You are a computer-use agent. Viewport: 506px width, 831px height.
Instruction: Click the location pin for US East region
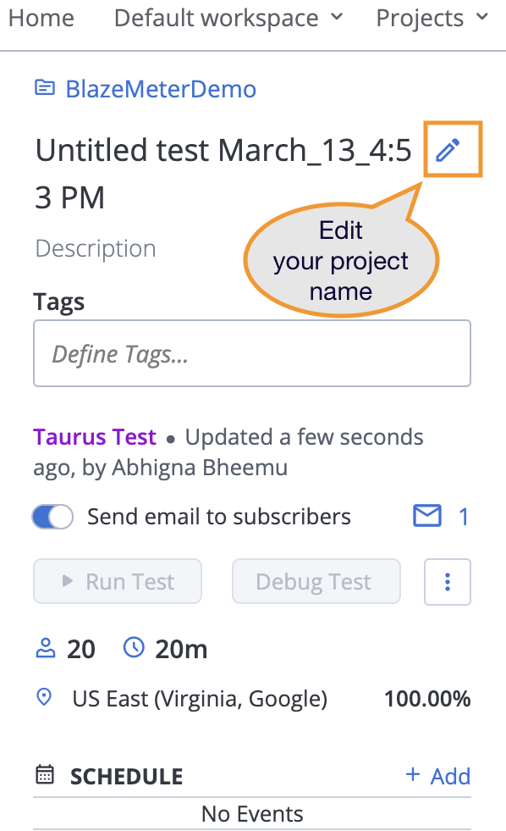pyautogui.click(x=44, y=698)
